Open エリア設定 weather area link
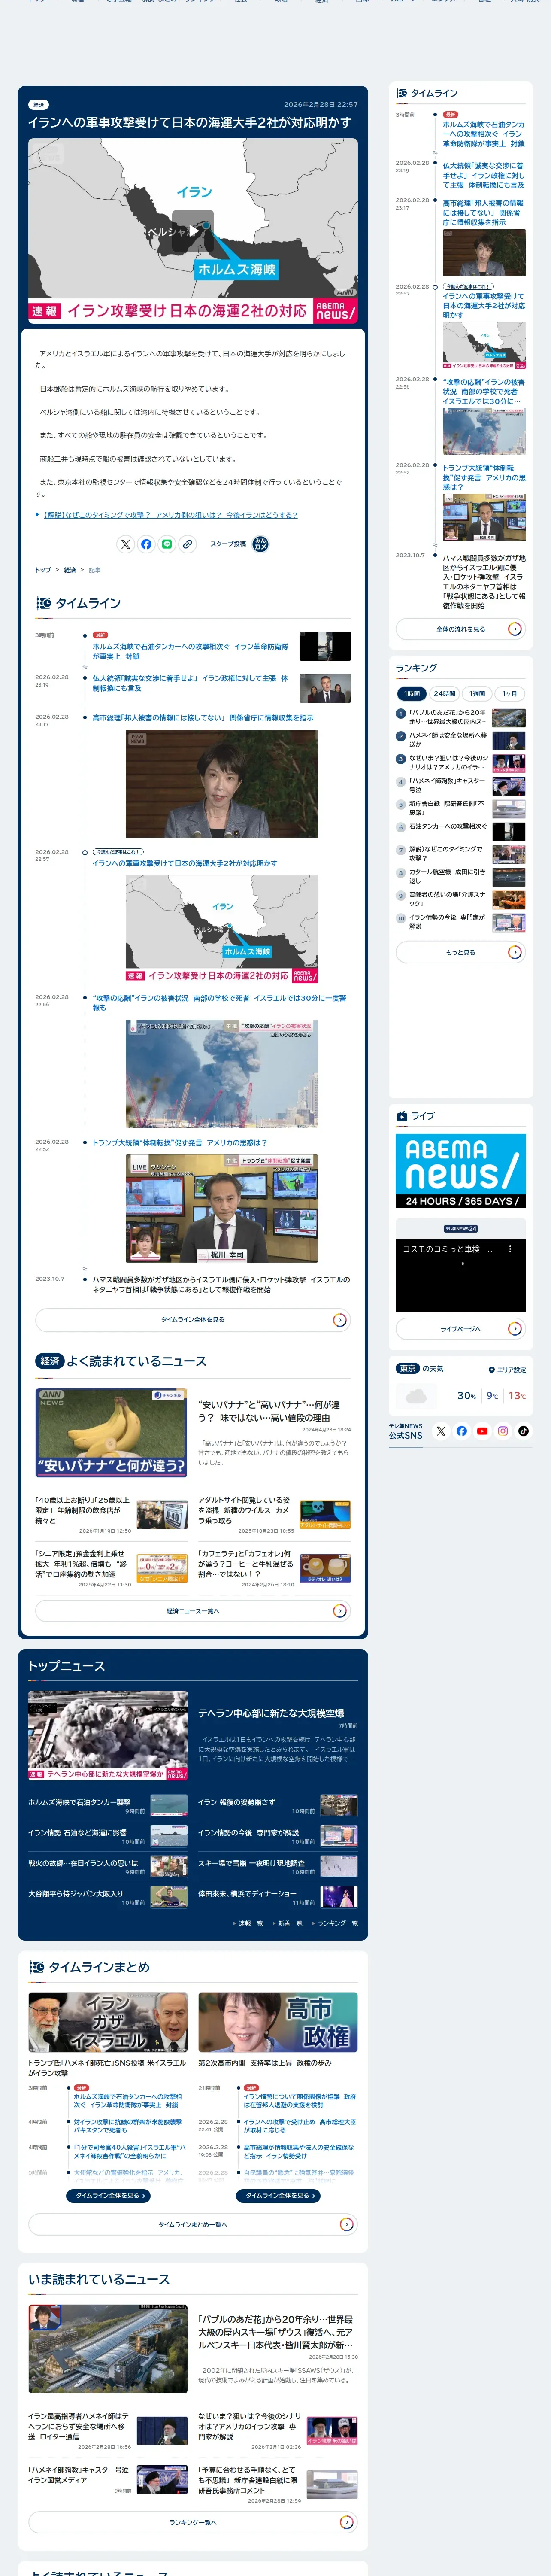 tap(511, 1370)
